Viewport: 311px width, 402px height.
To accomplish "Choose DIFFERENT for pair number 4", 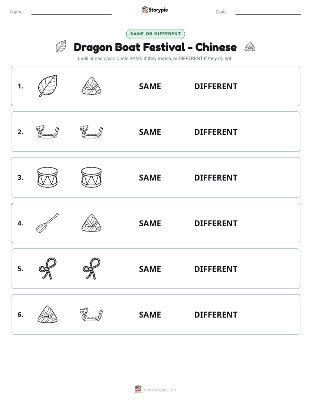I will click(x=216, y=223).
